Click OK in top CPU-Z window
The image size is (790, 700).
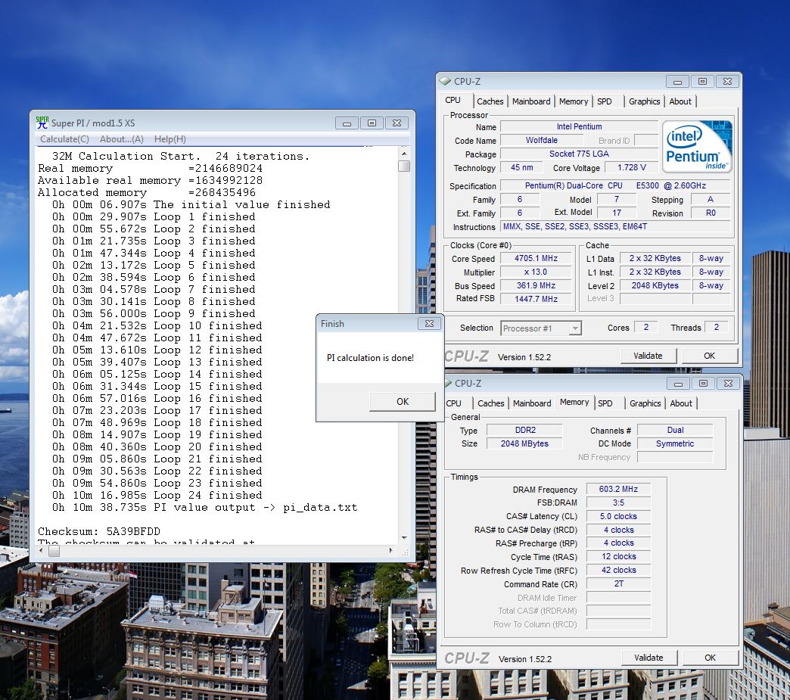(x=709, y=356)
